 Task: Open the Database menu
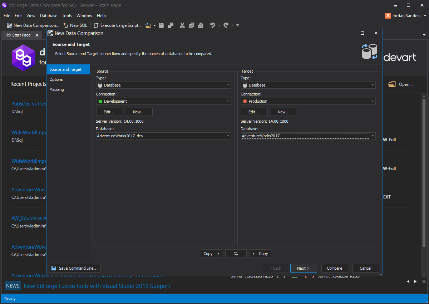click(x=49, y=16)
